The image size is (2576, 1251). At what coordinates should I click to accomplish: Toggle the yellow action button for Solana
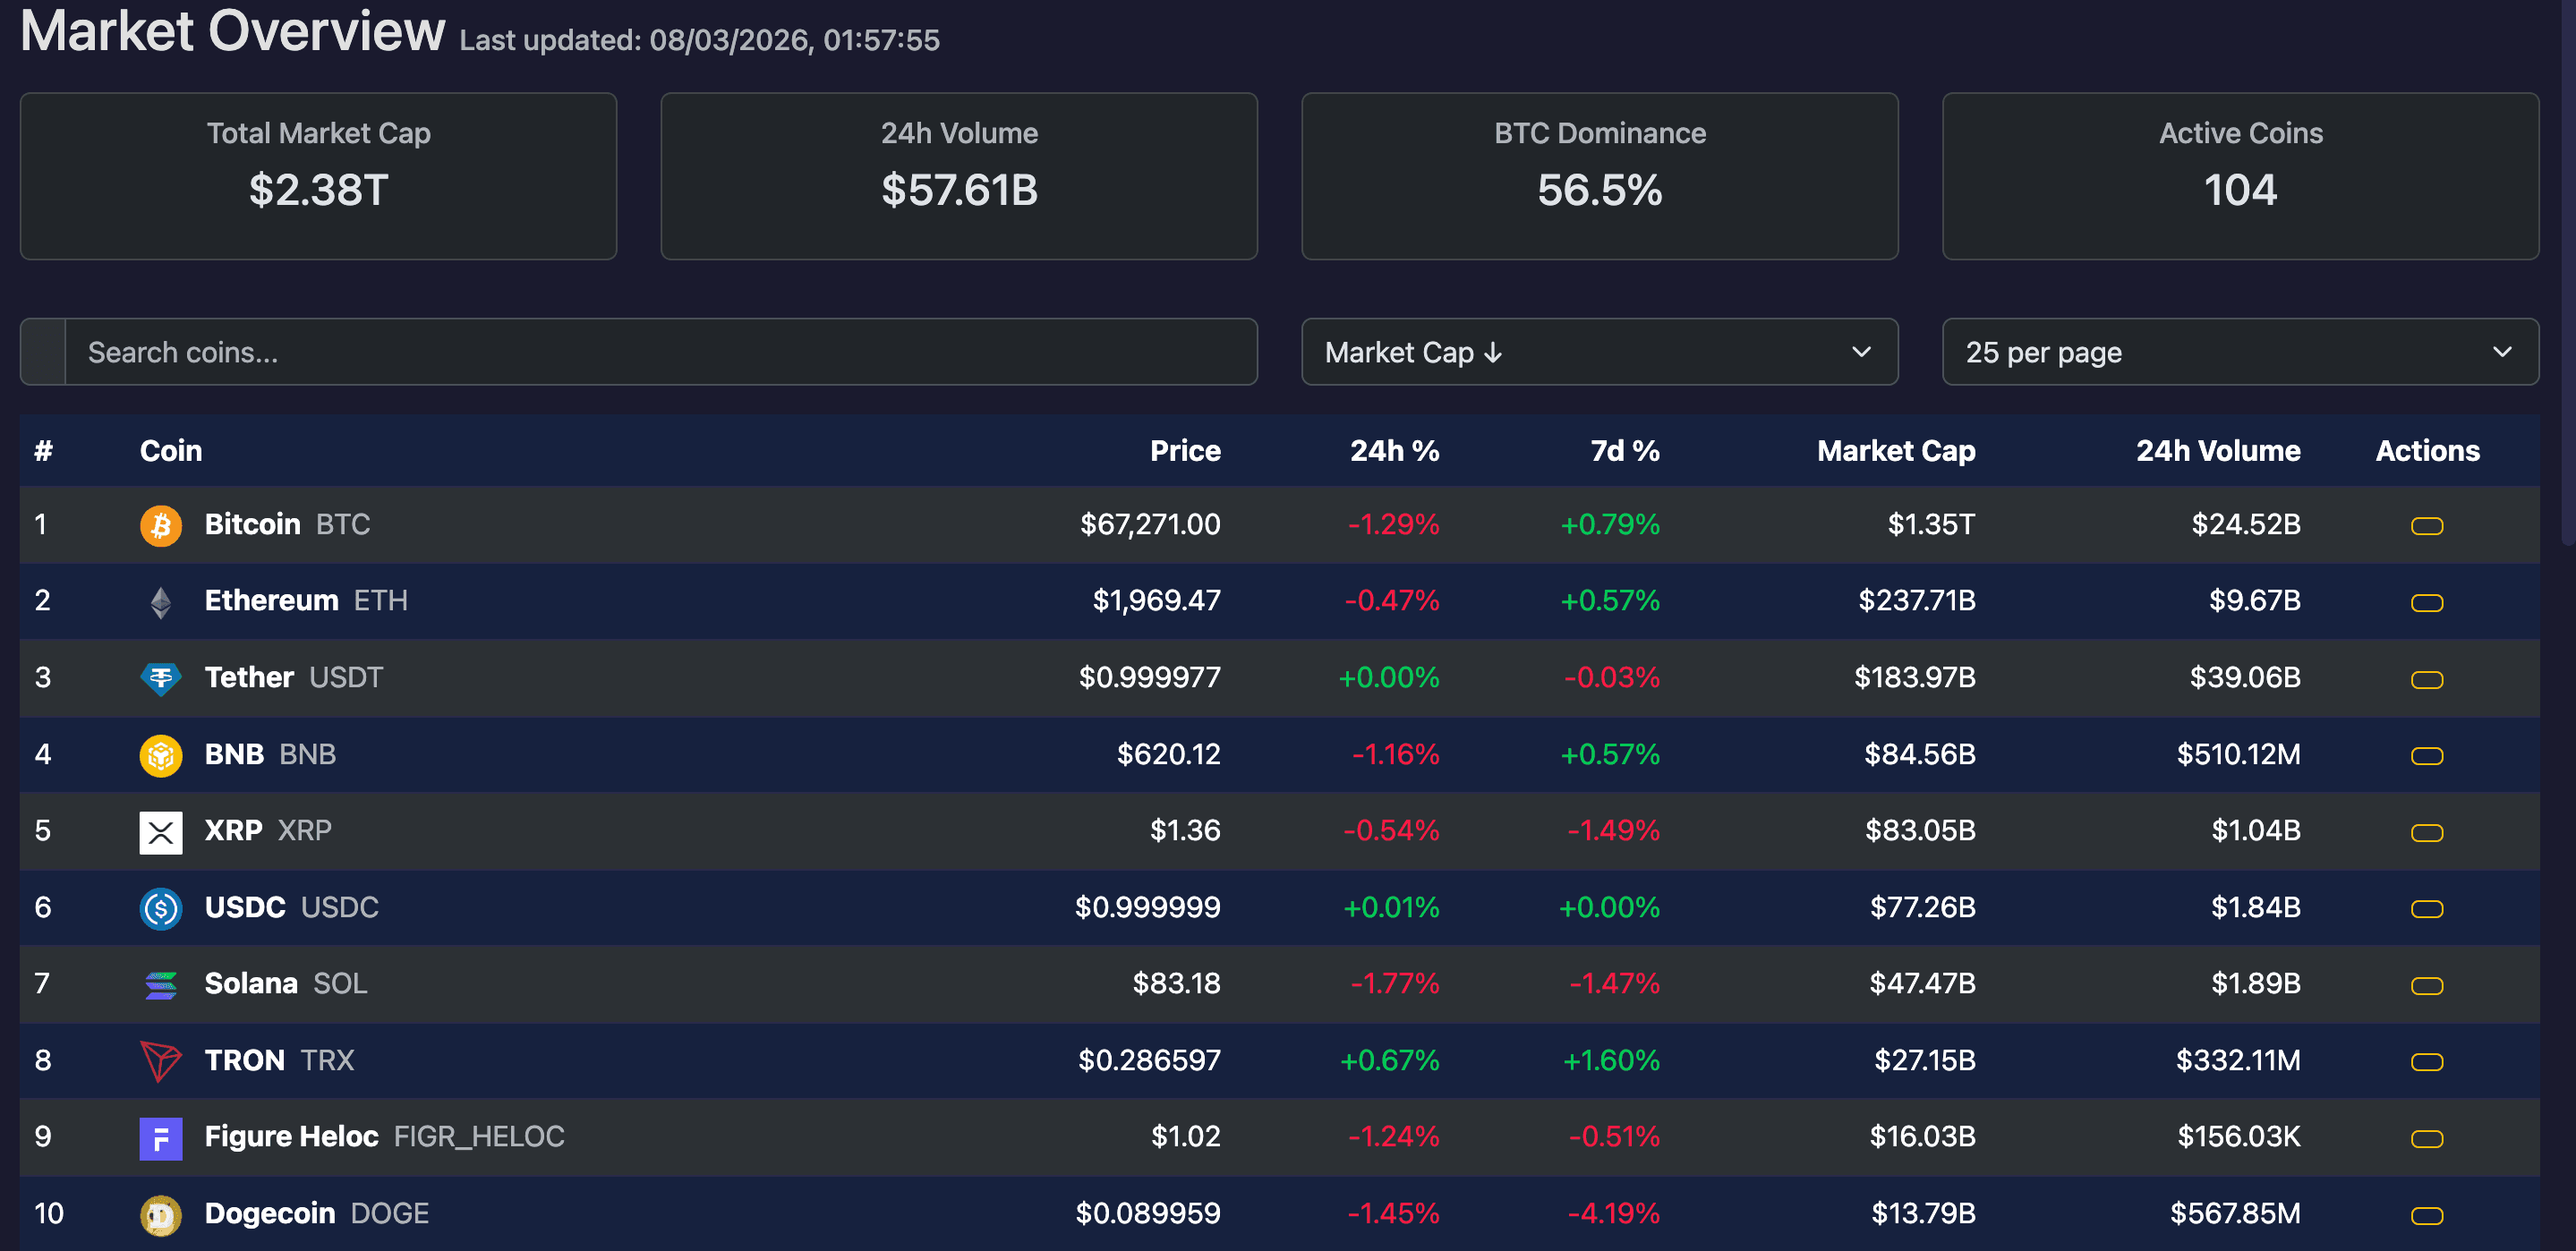tap(2426, 986)
